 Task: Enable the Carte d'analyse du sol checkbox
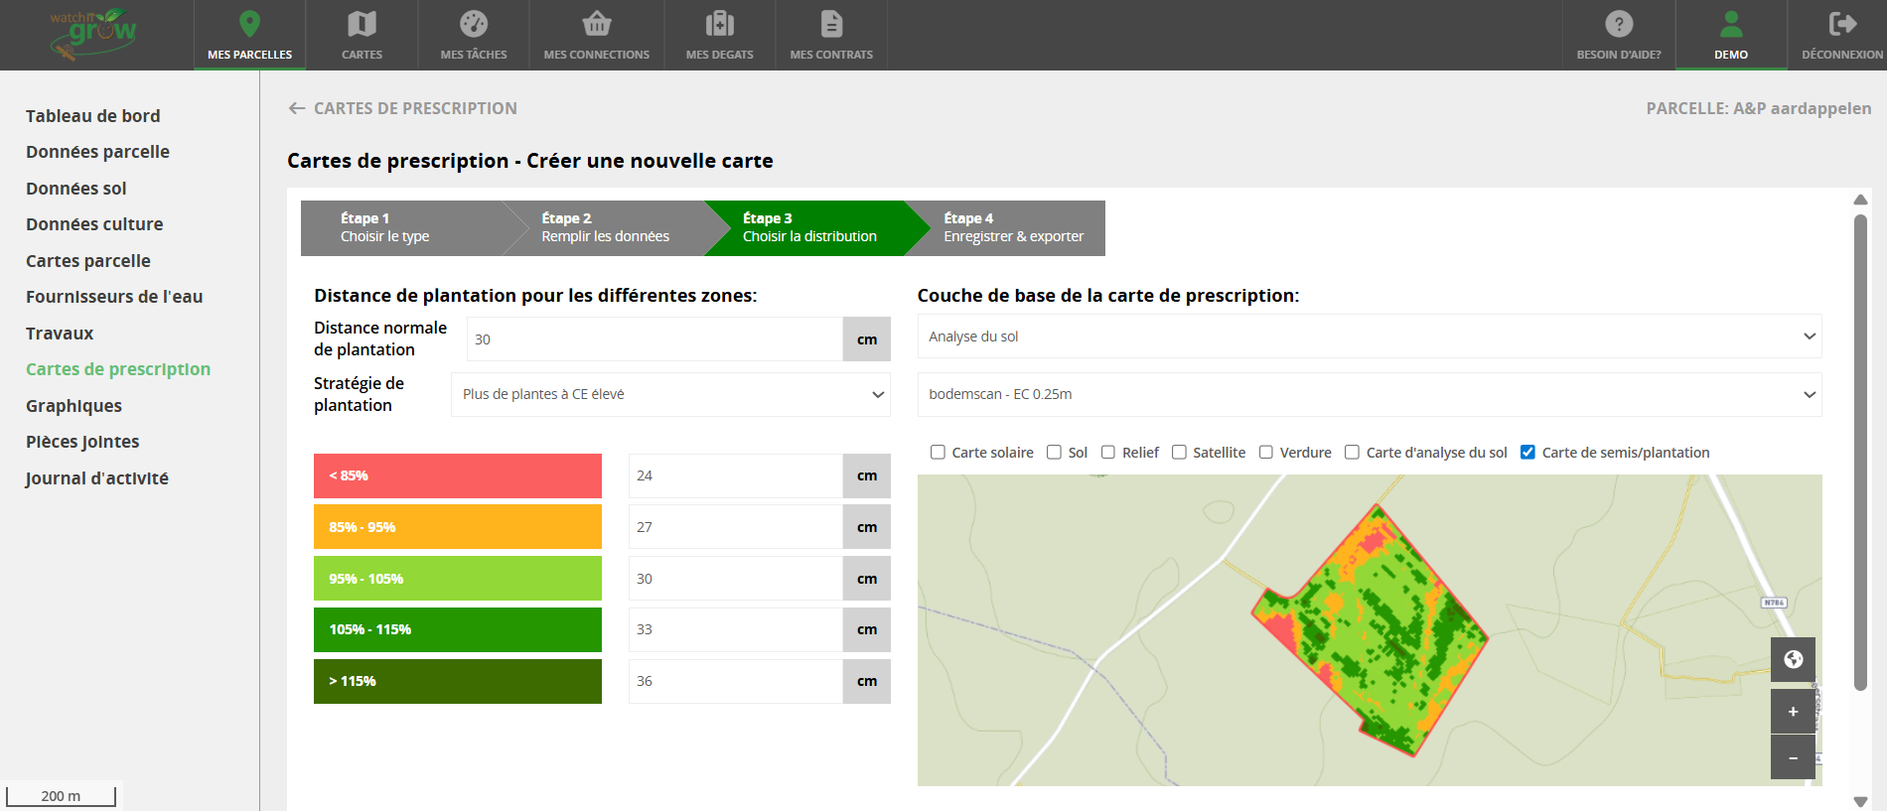coord(1352,453)
